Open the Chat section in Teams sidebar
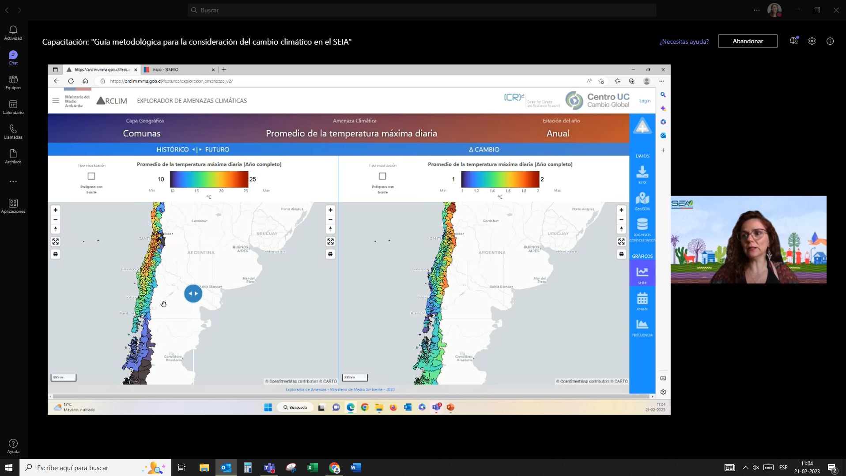The height and width of the screenshot is (476, 846). tap(13, 57)
